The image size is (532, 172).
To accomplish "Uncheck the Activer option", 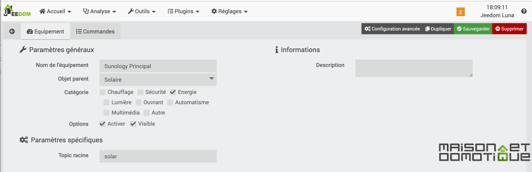I will (102, 124).
